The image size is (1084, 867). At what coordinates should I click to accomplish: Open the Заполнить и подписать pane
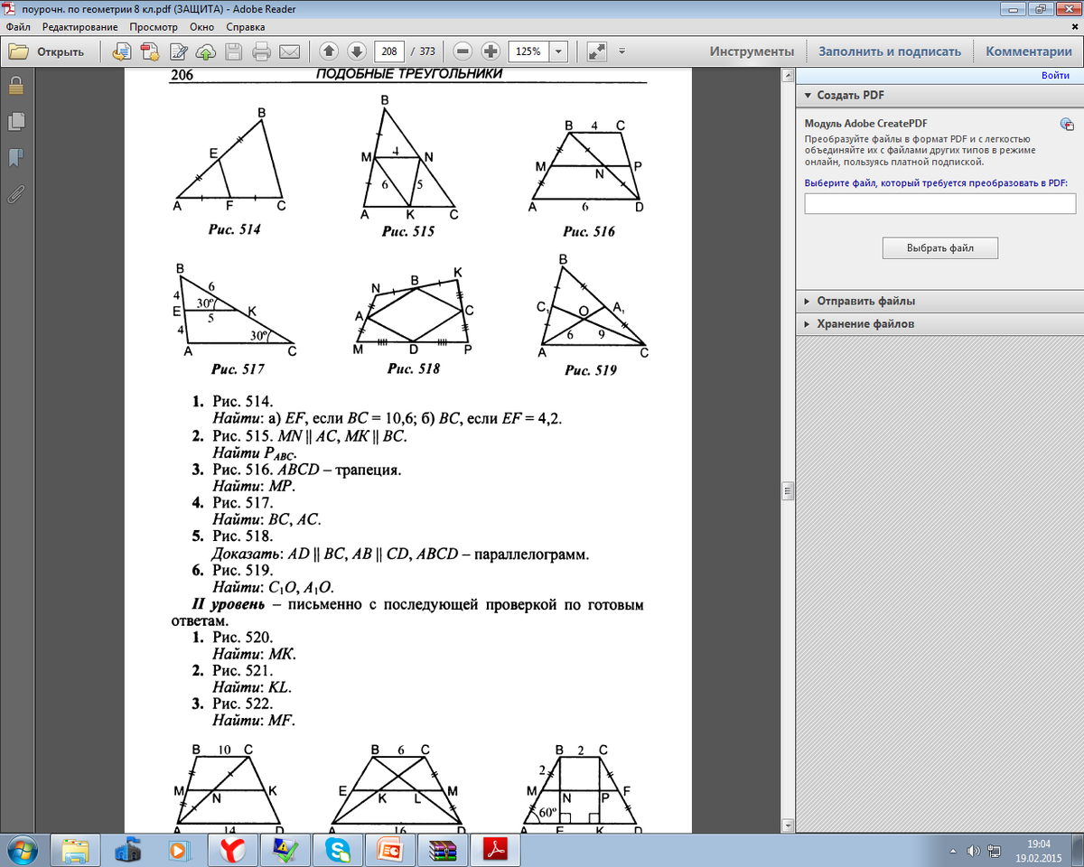890,51
